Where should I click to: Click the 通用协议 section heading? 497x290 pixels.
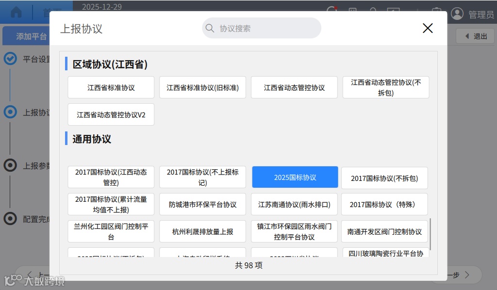point(92,139)
